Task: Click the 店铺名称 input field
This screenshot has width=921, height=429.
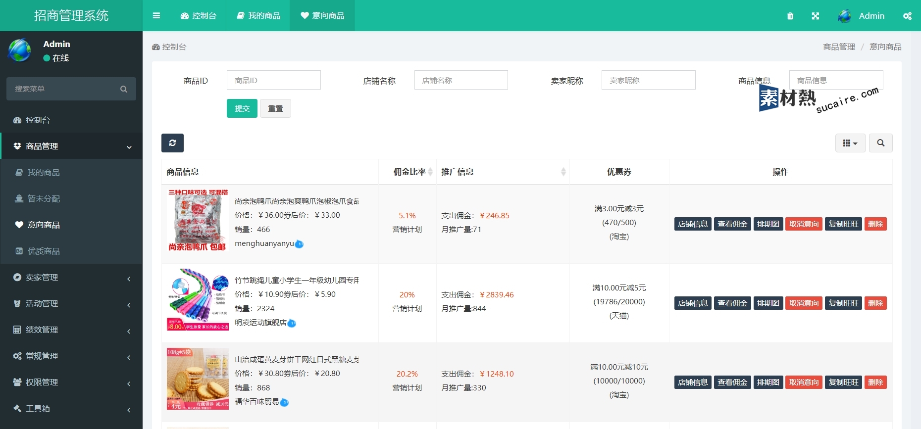Action: point(461,80)
